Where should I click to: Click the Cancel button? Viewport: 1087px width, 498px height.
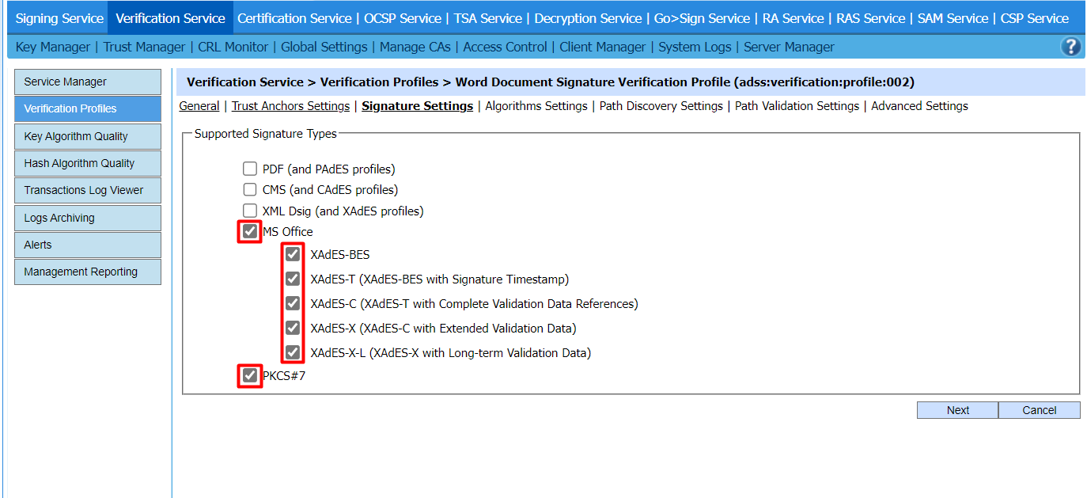pyautogui.click(x=1039, y=410)
